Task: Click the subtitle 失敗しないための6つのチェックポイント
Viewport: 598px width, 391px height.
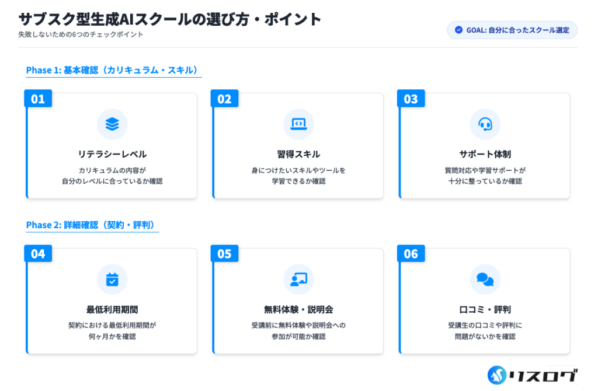Action: pyautogui.click(x=81, y=34)
